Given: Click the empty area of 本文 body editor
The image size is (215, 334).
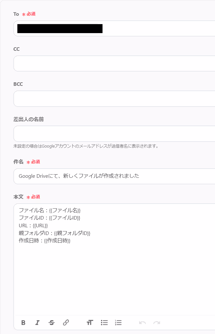Looking at the screenshot, I should [x=115, y=279].
